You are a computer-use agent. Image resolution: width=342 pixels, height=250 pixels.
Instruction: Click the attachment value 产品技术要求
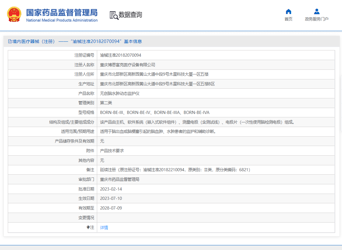pyautogui.click(x=112, y=151)
